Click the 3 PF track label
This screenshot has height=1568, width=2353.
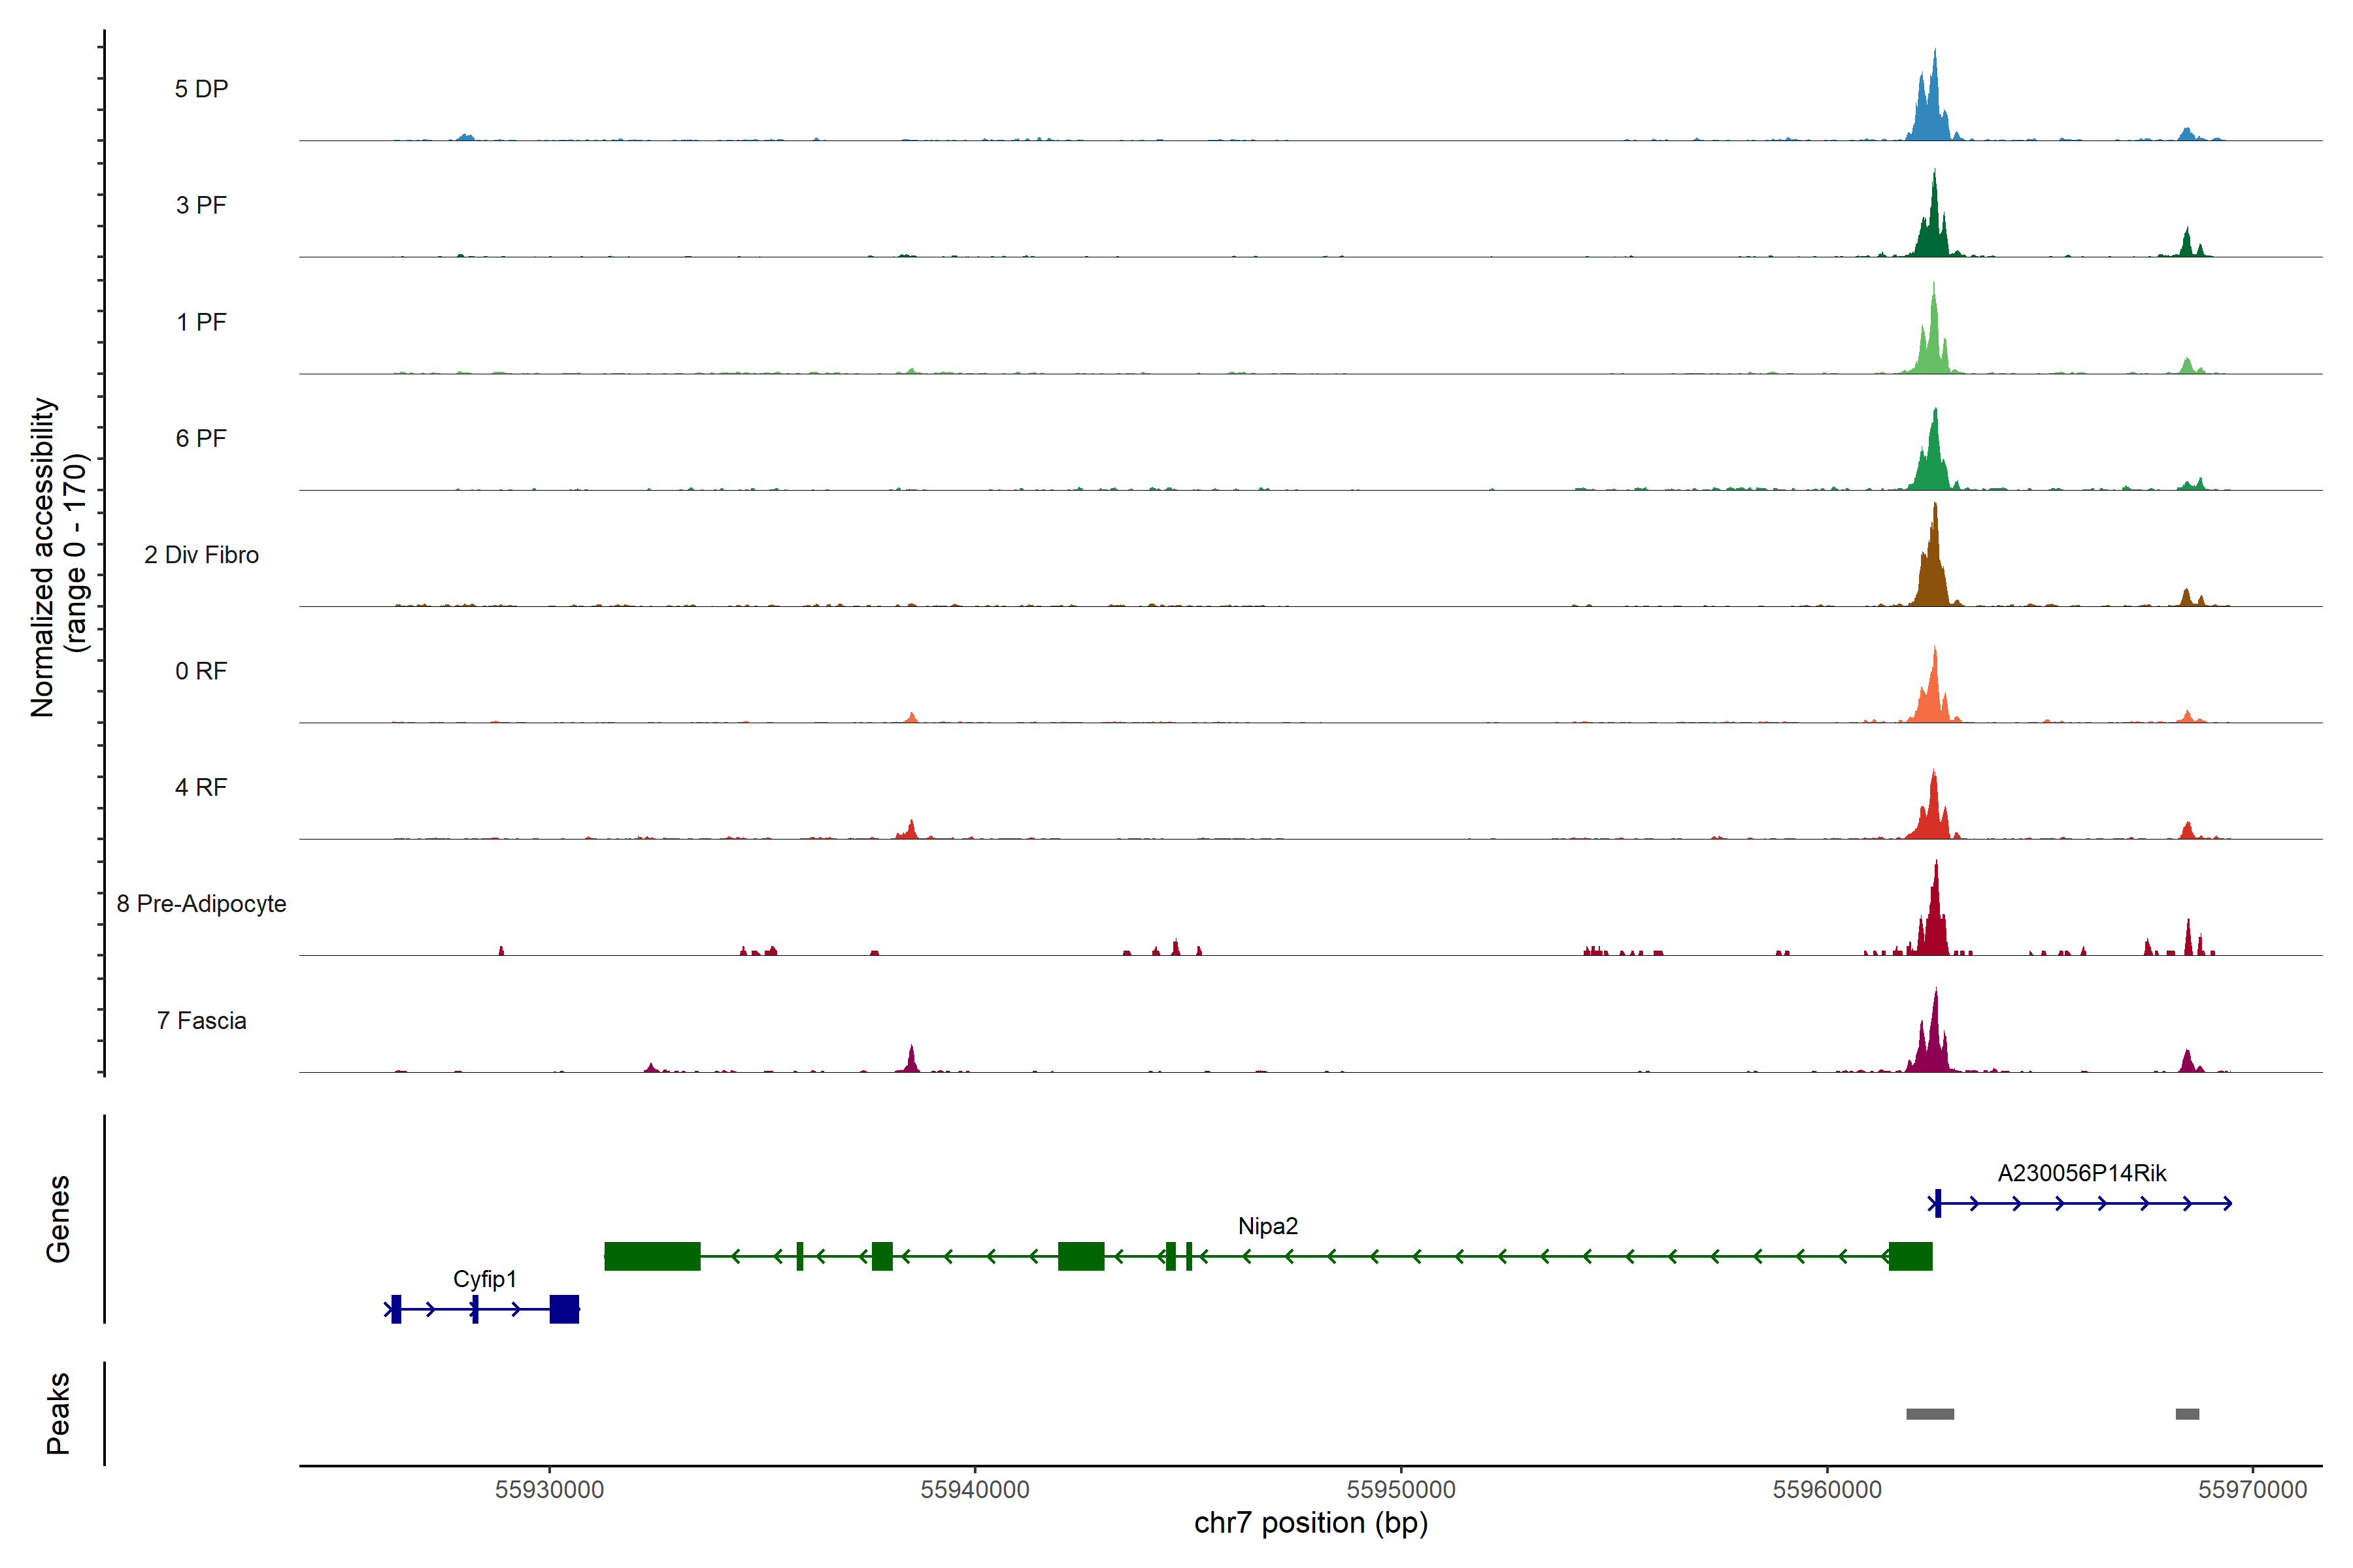[x=201, y=205]
